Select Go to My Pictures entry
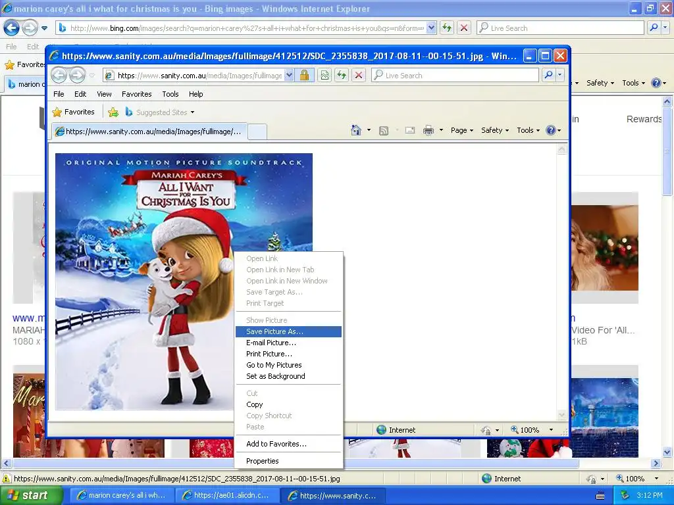The height and width of the screenshot is (505, 674). [288, 365]
